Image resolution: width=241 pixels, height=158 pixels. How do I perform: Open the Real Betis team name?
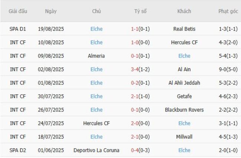point(184,29)
